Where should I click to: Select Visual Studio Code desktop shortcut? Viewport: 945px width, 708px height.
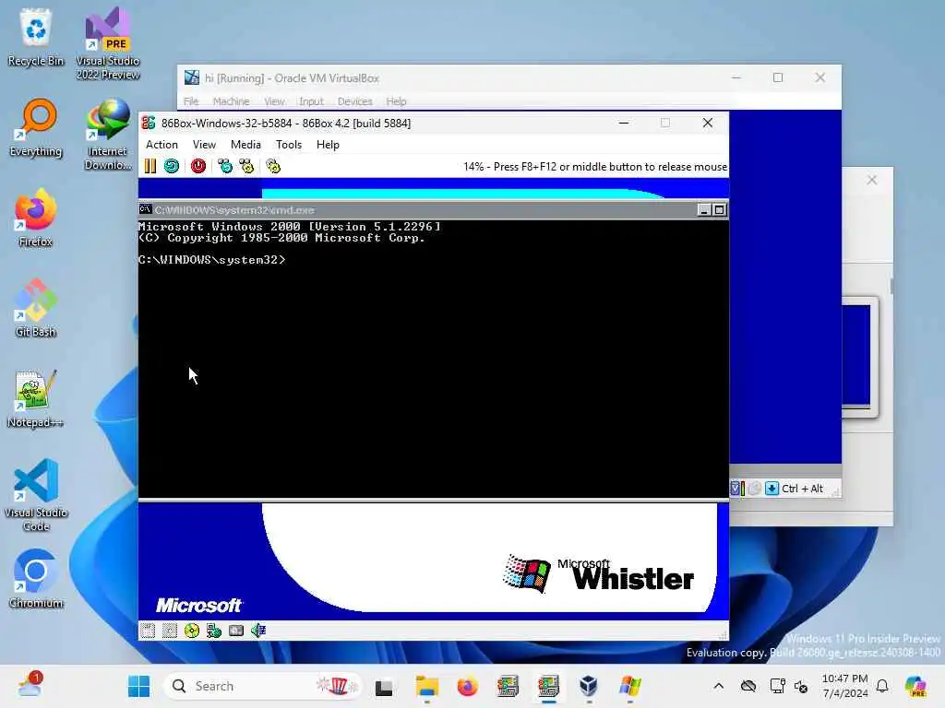[36, 495]
